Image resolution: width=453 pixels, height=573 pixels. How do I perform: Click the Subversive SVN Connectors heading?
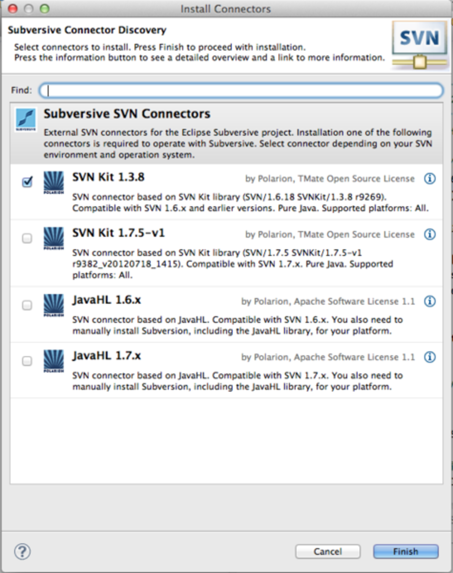(127, 114)
